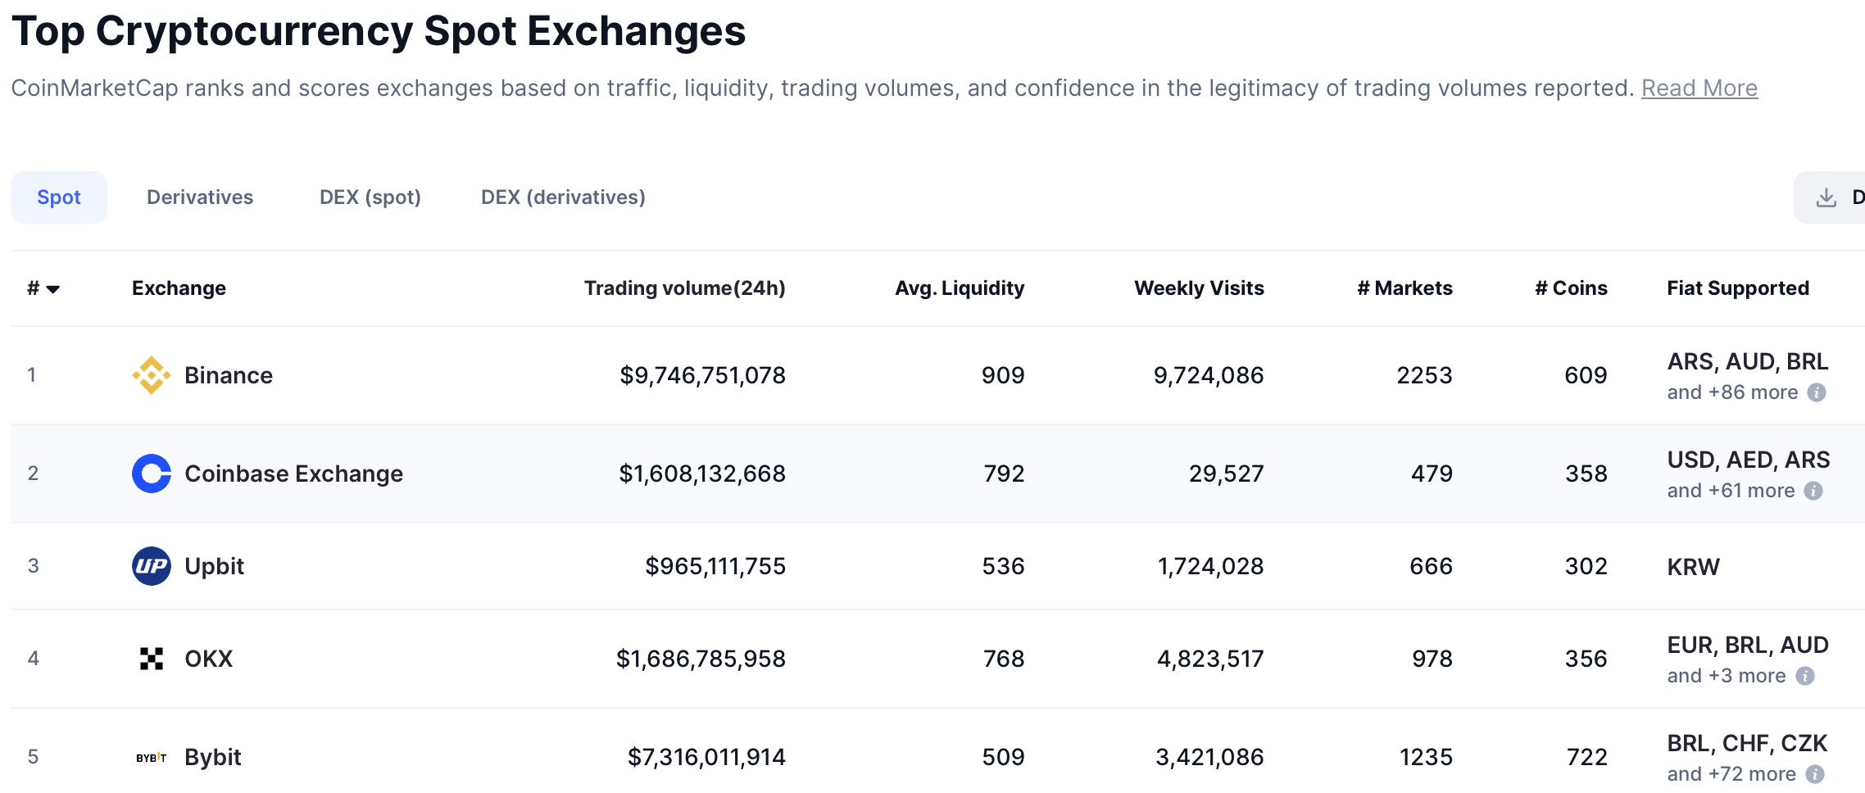Click the Upbit logo icon
Viewport: 1865px width, 793px height.
pos(152,565)
